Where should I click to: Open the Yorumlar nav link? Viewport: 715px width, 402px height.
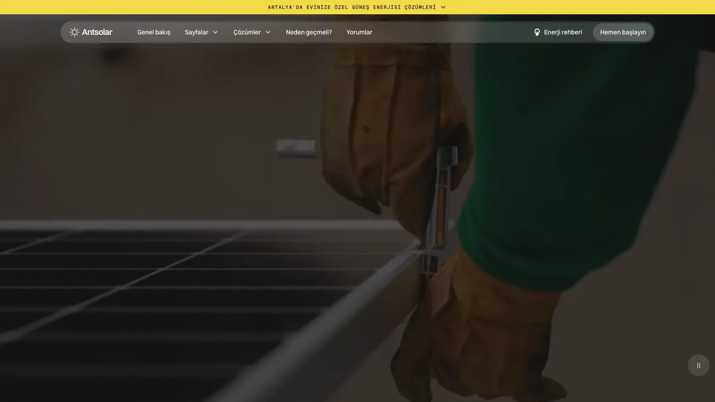pyautogui.click(x=359, y=32)
